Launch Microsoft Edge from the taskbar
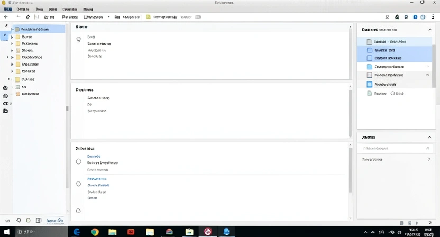The width and height of the screenshot is (440, 237). click(x=77, y=232)
